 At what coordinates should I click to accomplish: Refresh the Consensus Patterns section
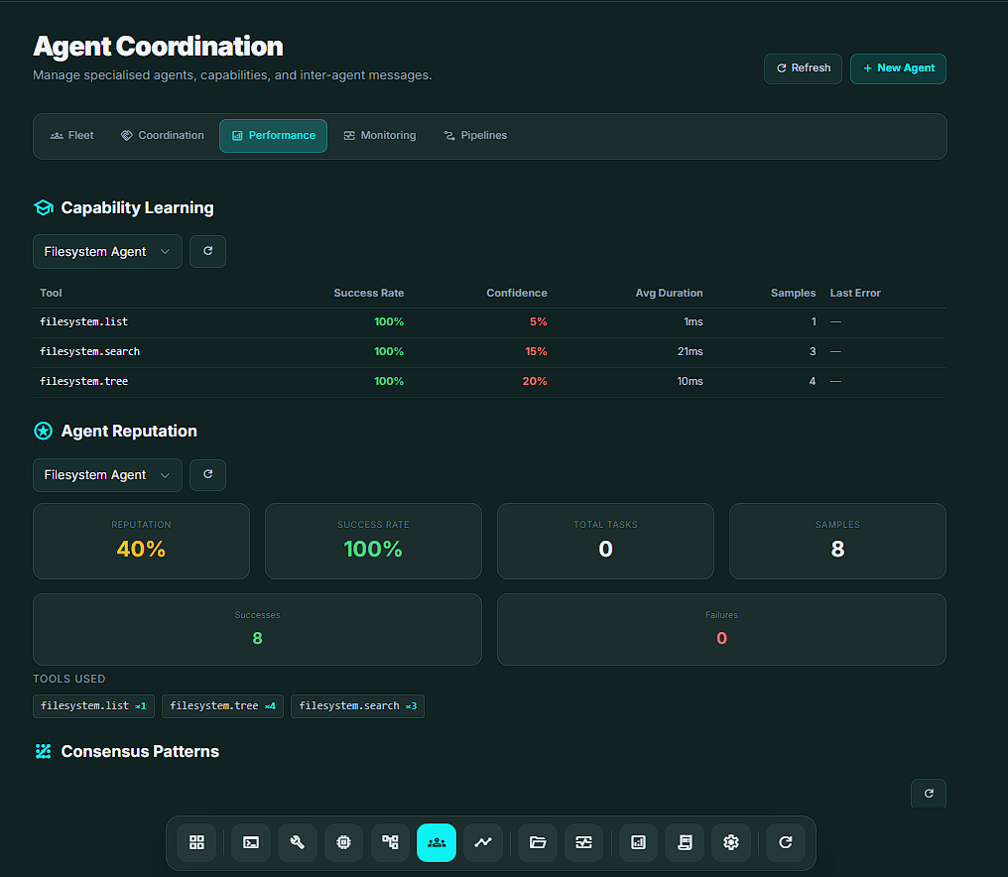click(929, 794)
